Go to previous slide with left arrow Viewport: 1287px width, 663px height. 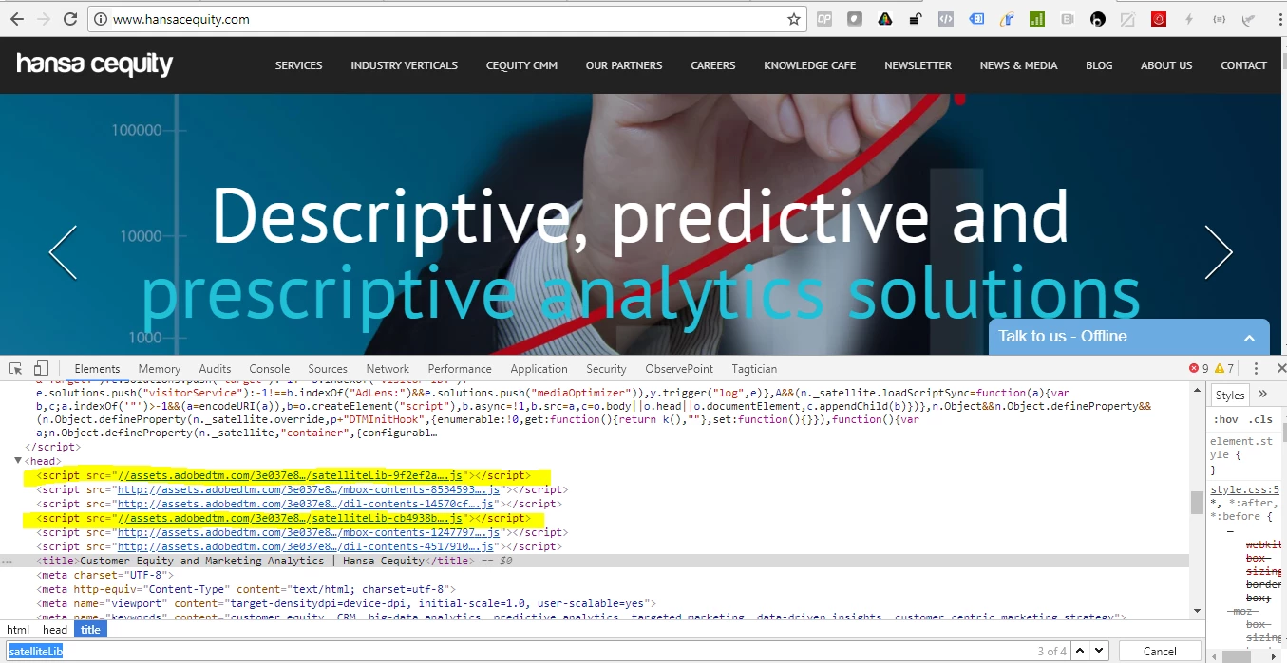pos(63,252)
